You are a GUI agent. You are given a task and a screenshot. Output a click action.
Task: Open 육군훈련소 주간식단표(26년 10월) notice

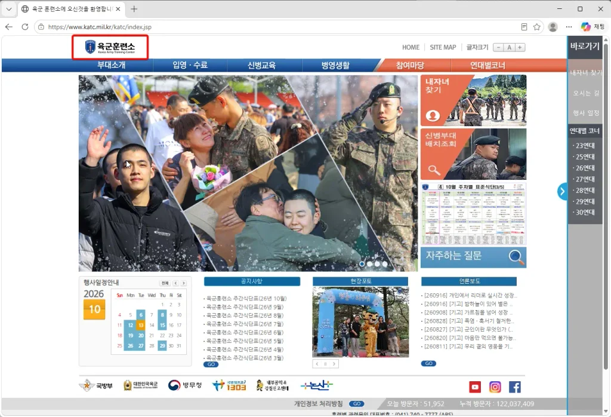point(245,299)
